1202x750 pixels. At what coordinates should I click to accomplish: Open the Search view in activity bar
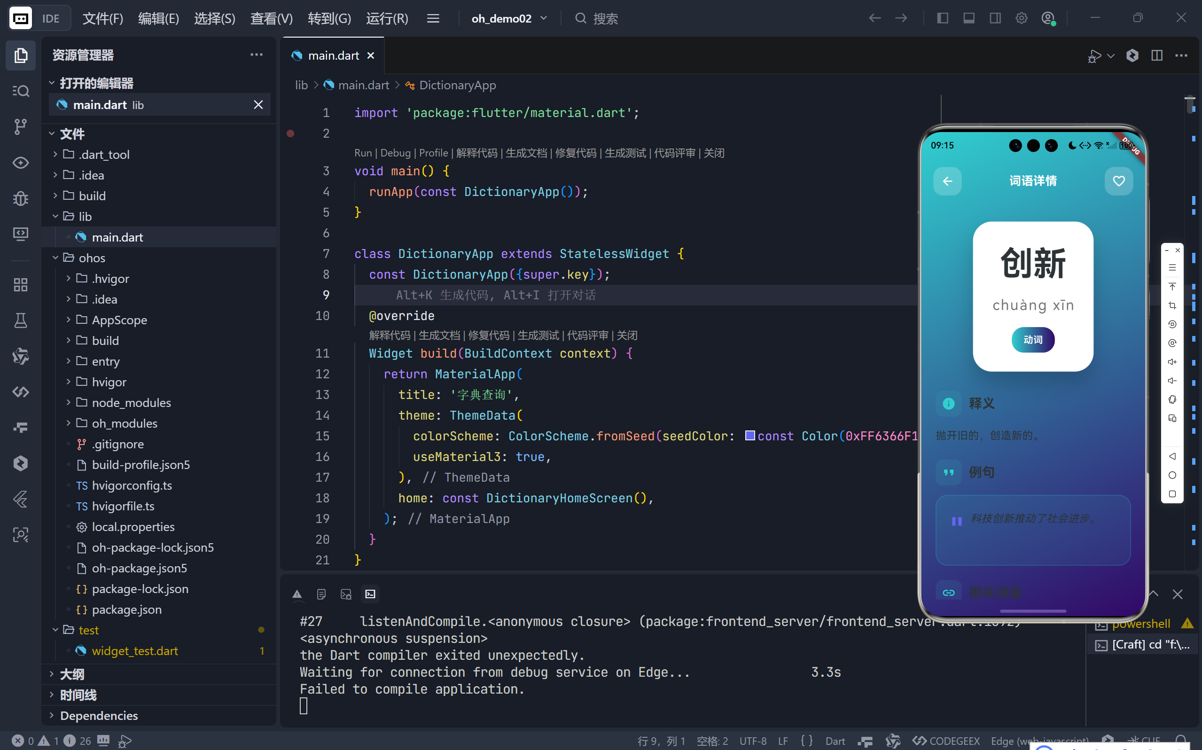[20, 91]
